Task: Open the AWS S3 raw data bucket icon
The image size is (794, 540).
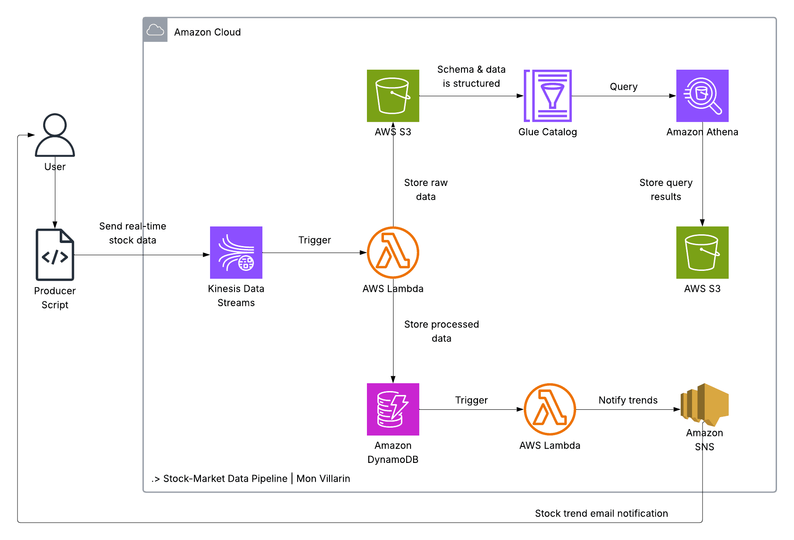Action: pos(392,95)
